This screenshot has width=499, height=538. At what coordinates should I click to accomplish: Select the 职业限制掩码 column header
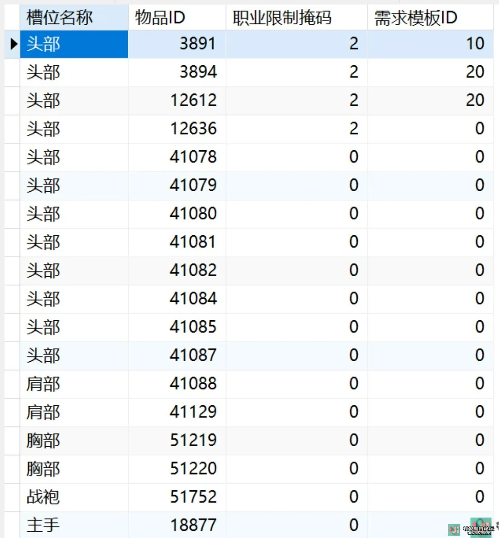(297, 18)
